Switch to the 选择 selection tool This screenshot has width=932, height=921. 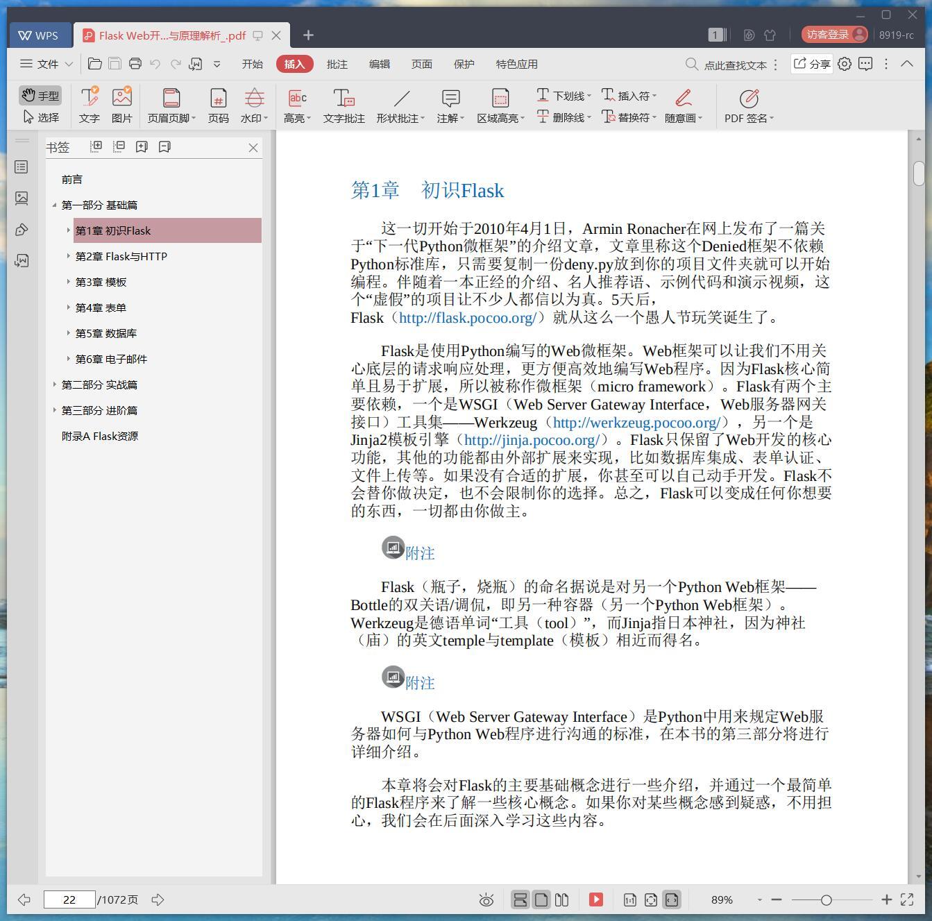41,117
